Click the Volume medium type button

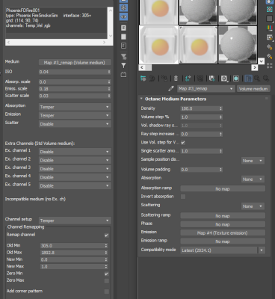pyautogui.click(x=253, y=88)
